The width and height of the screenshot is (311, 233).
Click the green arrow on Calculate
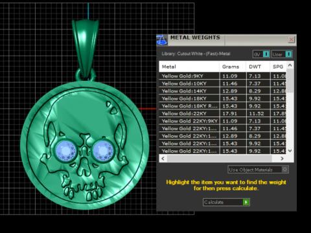246,202
